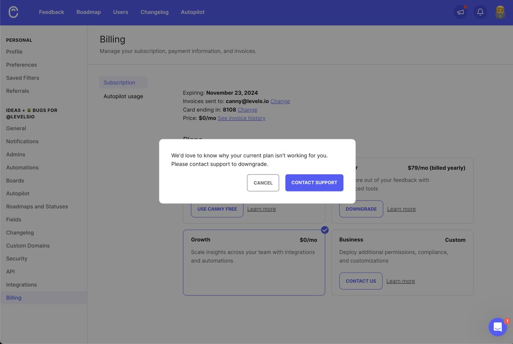Open the announcements megaphone icon
The height and width of the screenshot is (344, 513).
[460, 12]
